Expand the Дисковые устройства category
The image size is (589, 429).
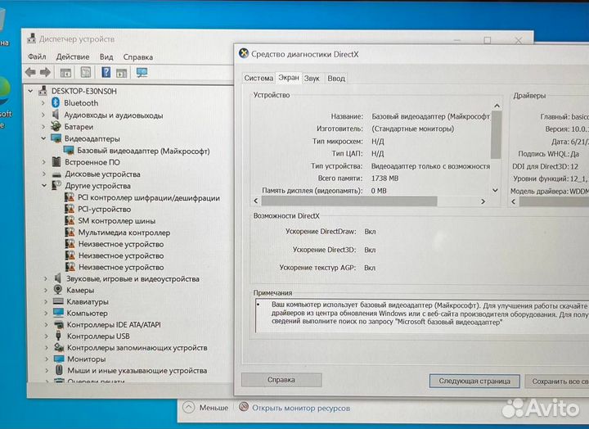44,174
